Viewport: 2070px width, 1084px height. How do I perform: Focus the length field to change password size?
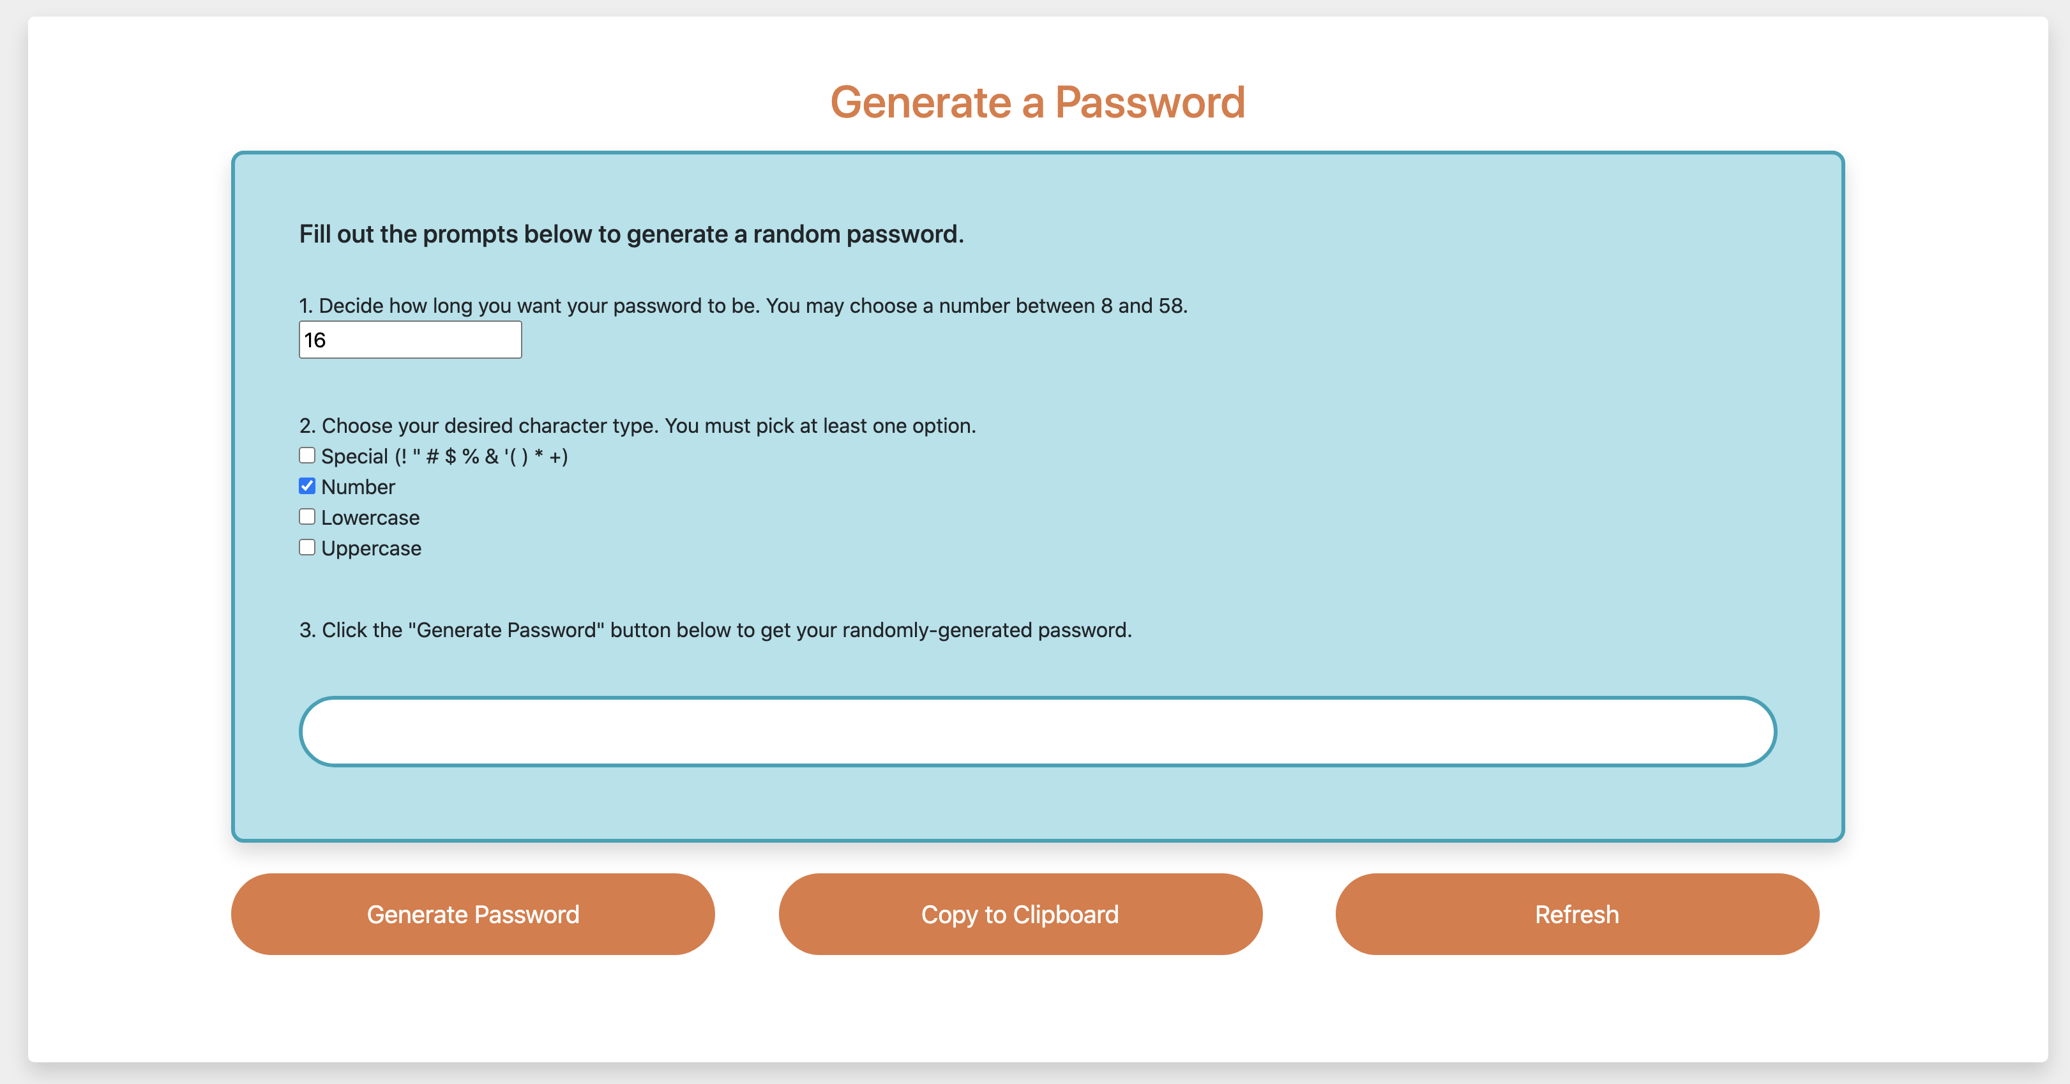pyautogui.click(x=410, y=339)
